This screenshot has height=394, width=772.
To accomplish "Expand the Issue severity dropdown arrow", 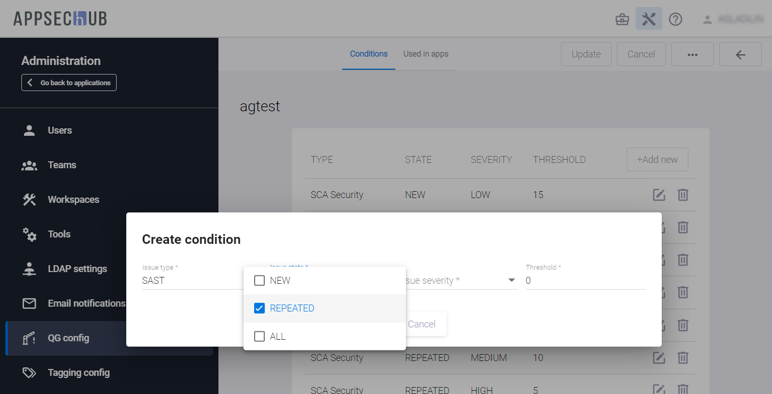I will coord(511,281).
